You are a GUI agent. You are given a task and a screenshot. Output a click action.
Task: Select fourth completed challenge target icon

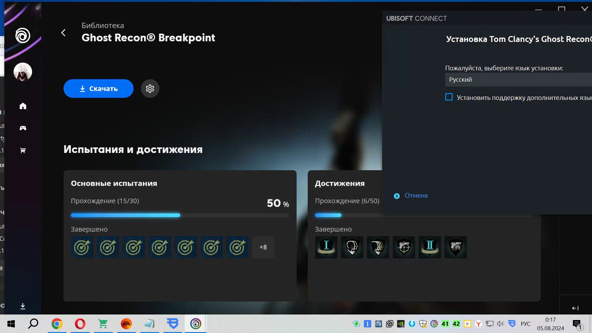tap(160, 247)
